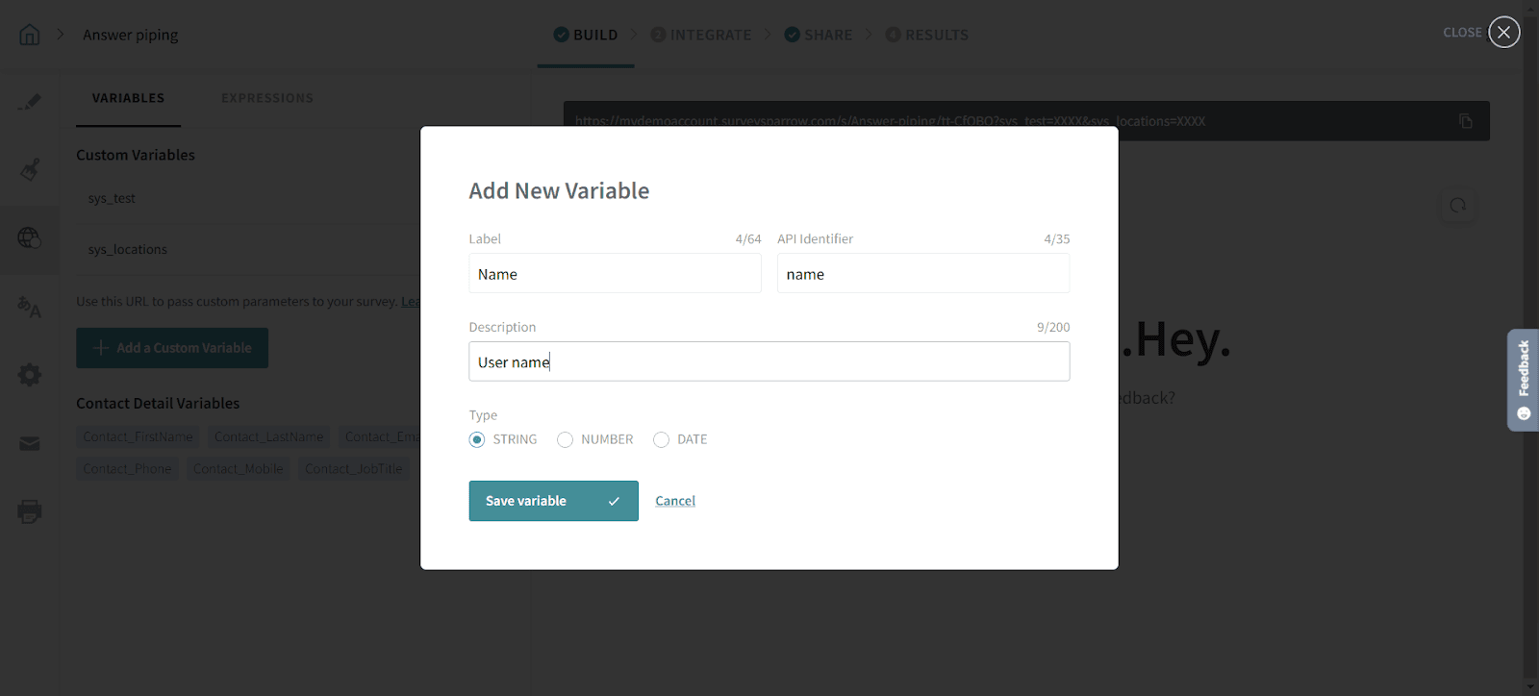Go to the home icon

point(30,35)
